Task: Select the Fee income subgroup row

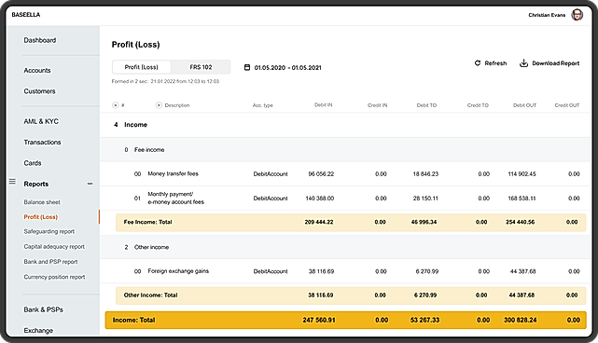Action: pos(345,150)
